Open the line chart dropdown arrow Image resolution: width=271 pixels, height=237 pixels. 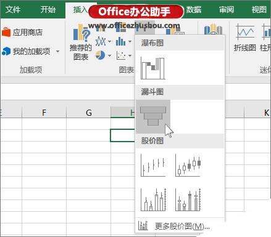tap(109, 42)
